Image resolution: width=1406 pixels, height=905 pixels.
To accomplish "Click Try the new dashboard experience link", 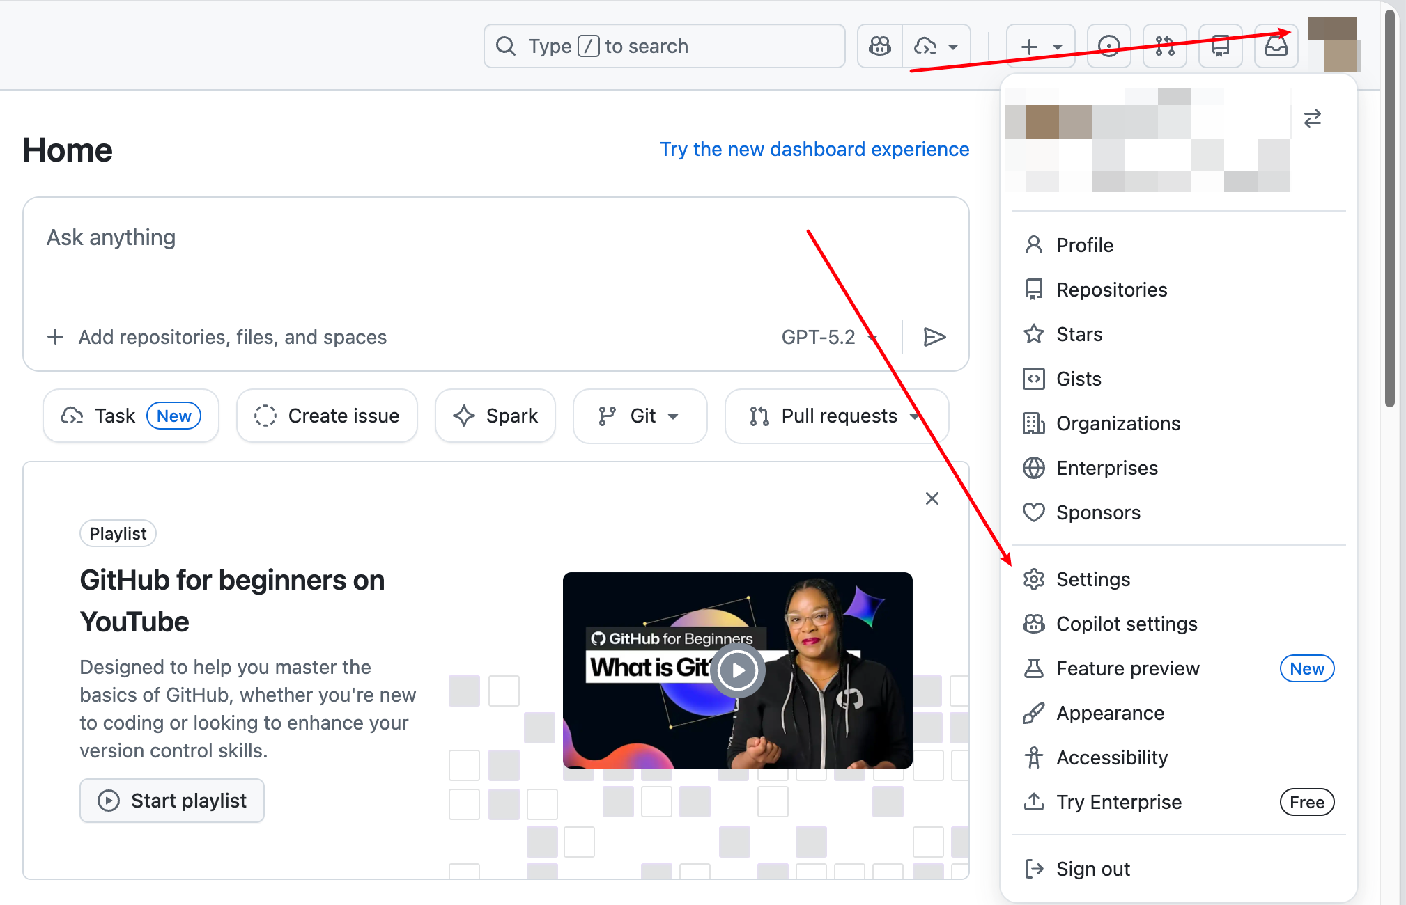I will click(x=814, y=149).
